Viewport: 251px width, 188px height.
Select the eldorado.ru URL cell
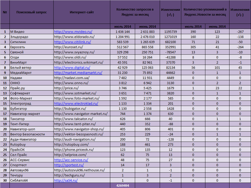[82, 37]
